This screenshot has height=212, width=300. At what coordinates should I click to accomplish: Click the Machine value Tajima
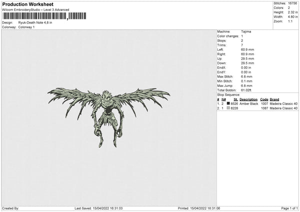pyautogui.click(x=246, y=31)
